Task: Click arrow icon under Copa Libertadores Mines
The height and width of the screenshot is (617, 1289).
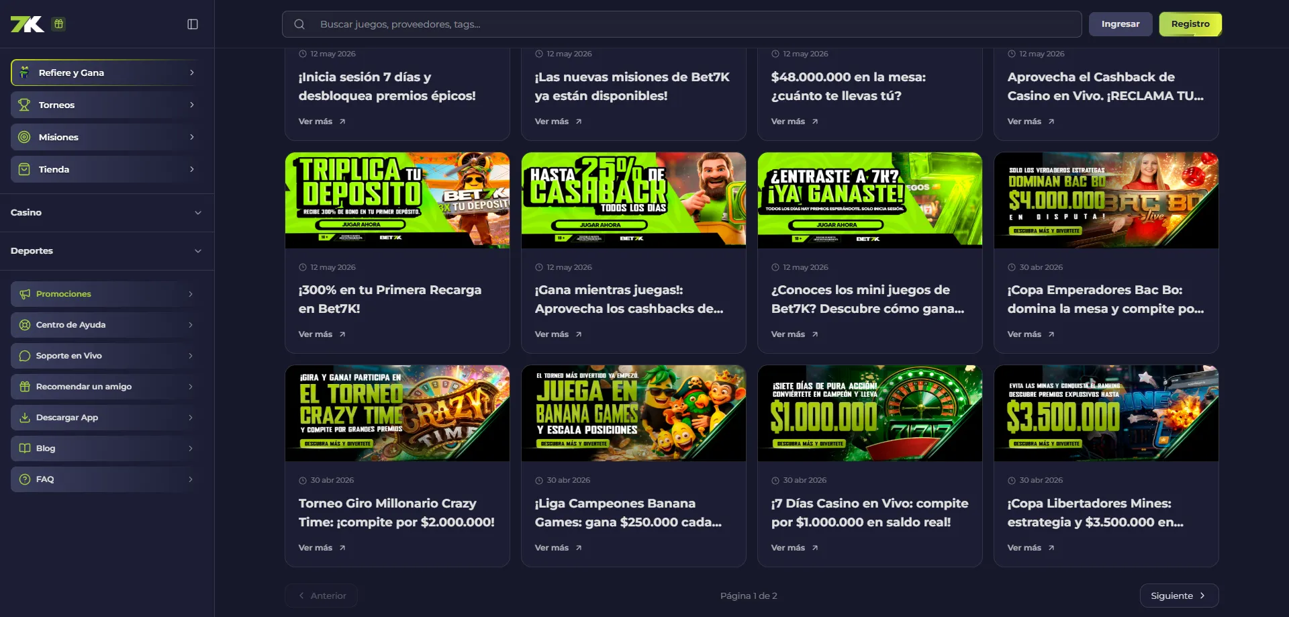Action: (x=1051, y=548)
